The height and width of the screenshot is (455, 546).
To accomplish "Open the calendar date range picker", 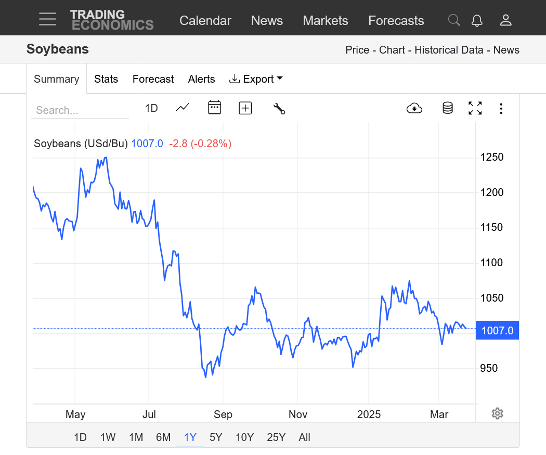I will pyautogui.click(x=214, y=108).
